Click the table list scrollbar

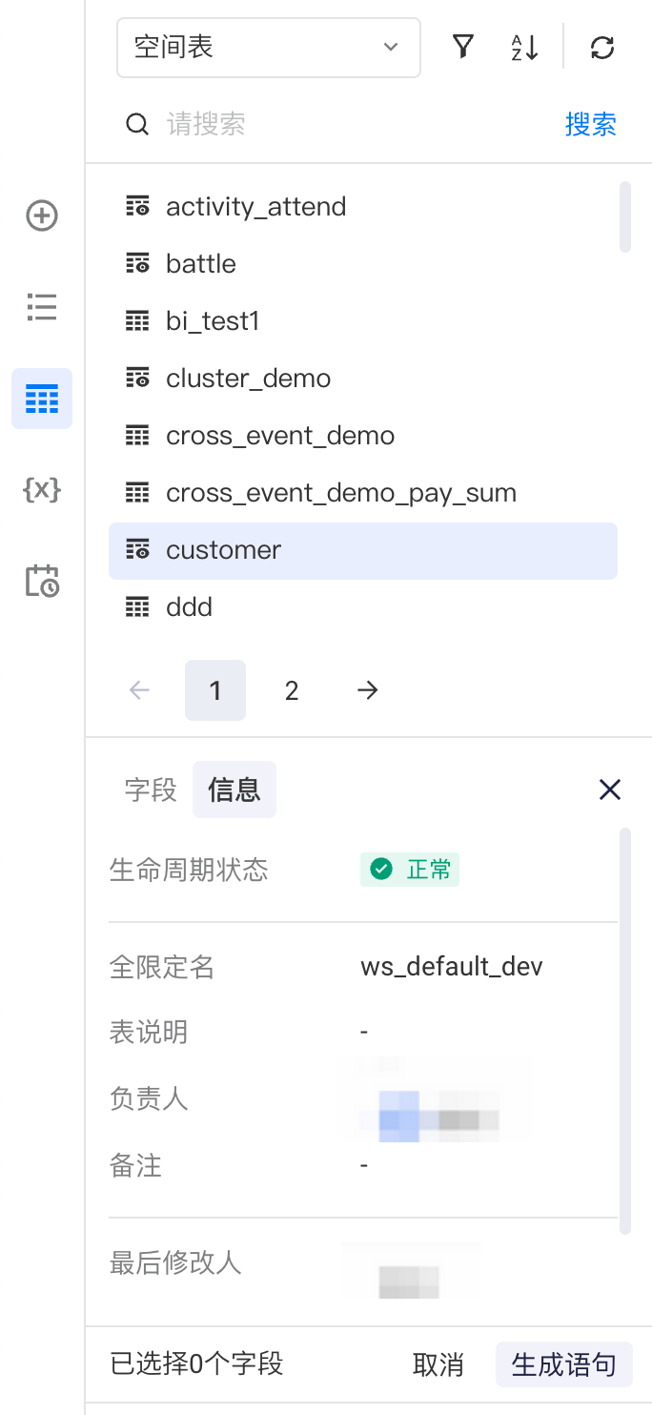coord(625,216)
